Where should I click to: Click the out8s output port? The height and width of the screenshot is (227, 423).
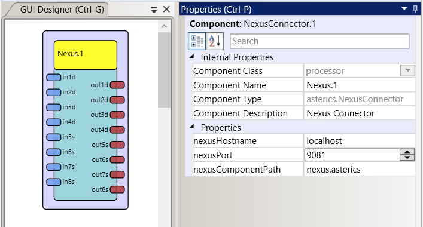tap(117, 189)
